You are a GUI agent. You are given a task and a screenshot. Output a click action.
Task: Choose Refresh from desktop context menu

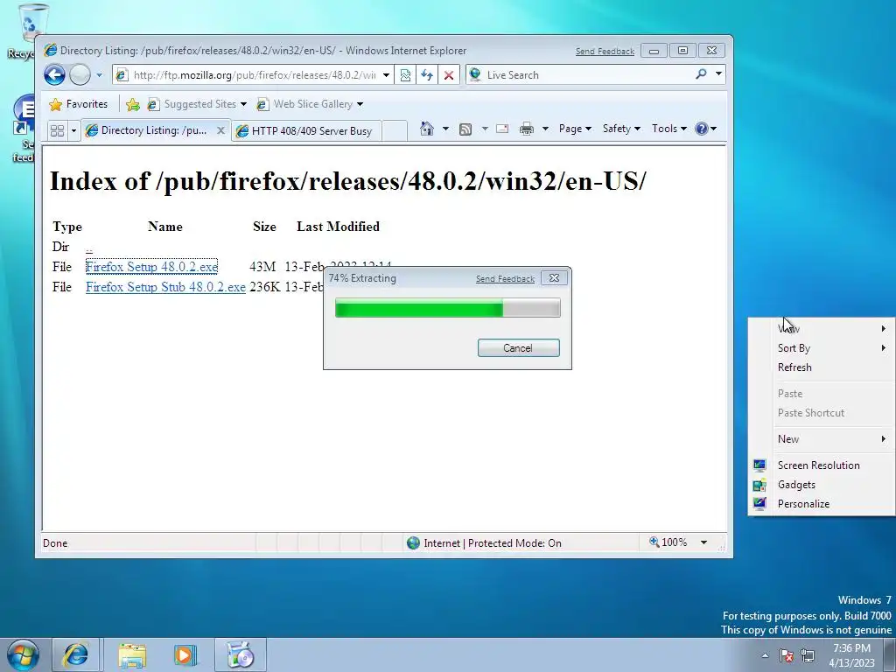(x=821, y=367)
